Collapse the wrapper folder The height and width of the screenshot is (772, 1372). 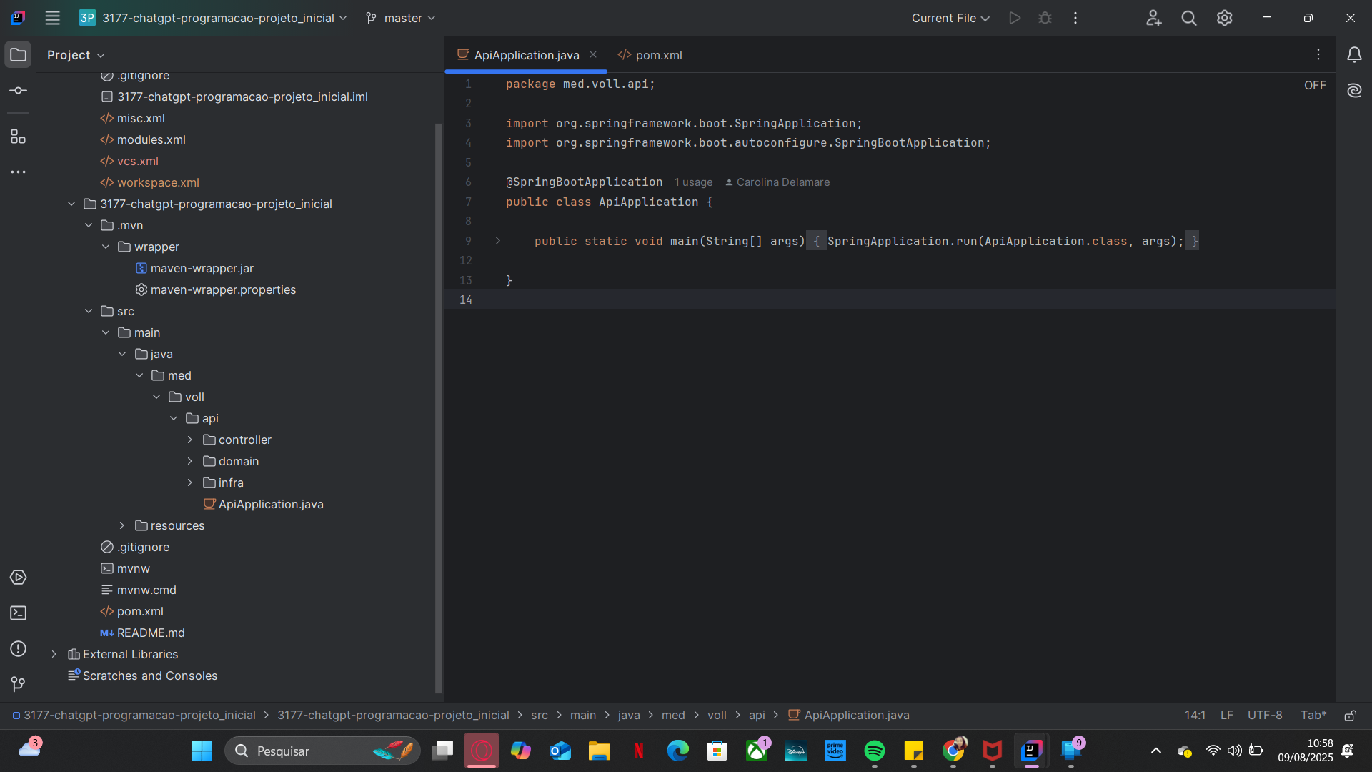[x=106, y=247]
